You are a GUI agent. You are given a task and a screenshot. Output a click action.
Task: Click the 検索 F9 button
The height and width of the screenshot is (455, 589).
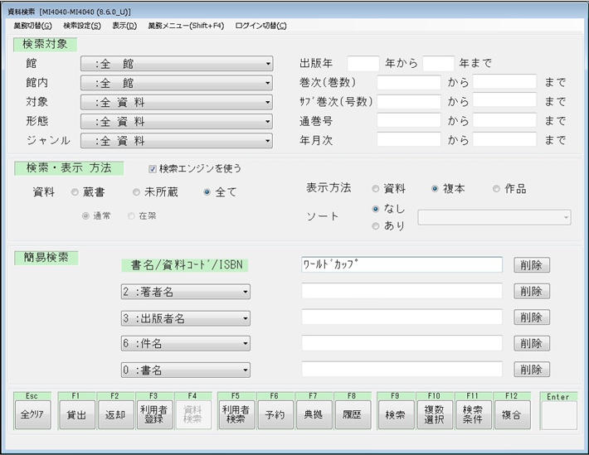(x=397, y=415)
